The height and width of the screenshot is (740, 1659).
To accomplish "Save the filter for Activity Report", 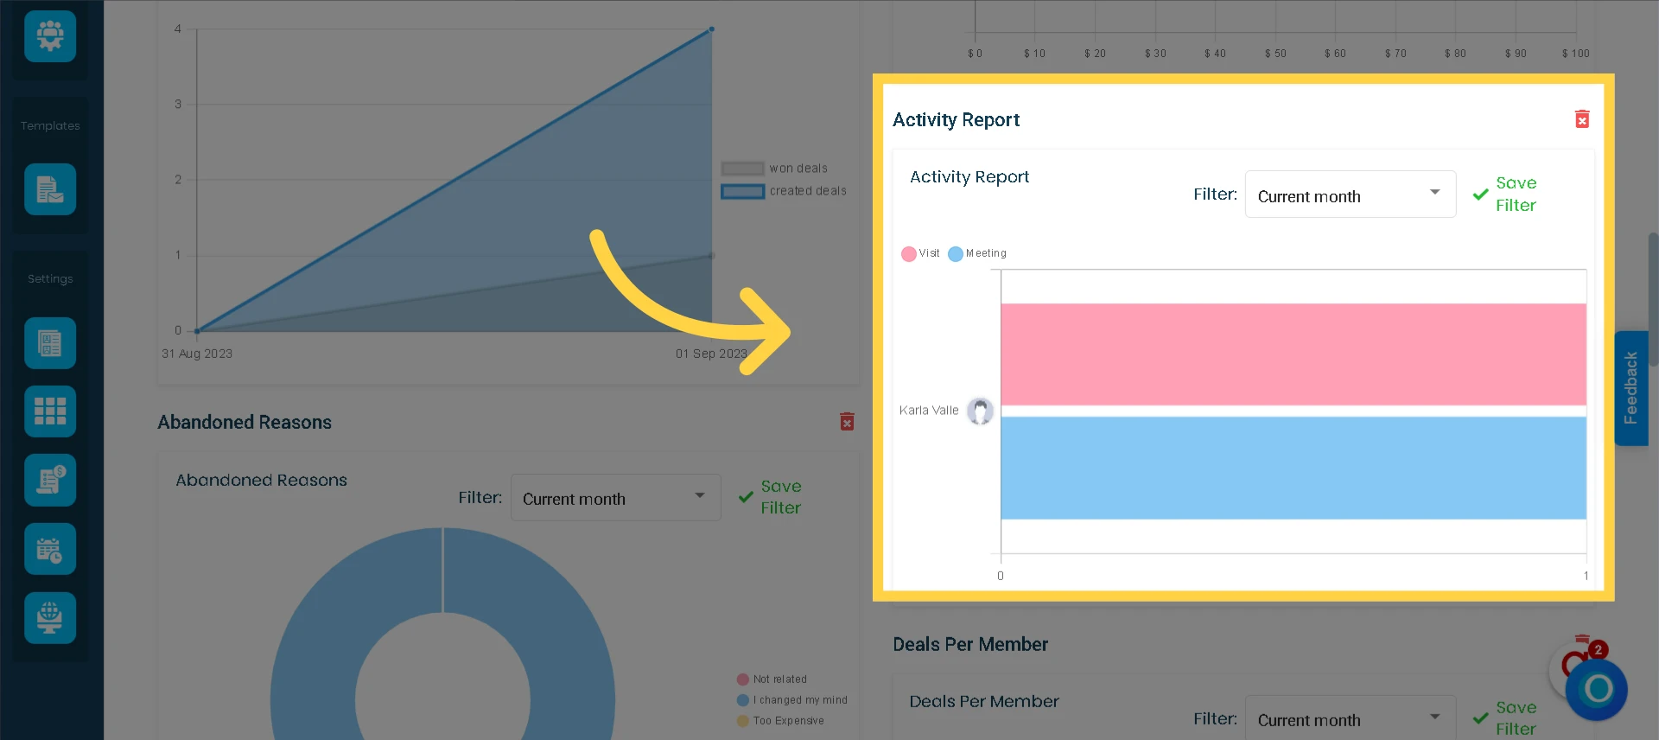I will 1505,195.
